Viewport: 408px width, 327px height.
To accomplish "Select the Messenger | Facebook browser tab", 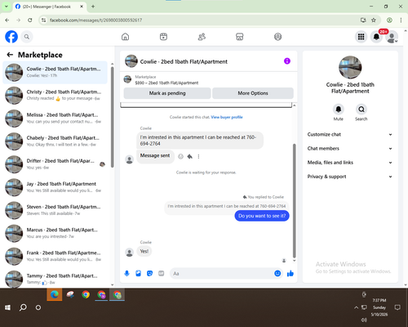I will [x=49, y=7].
